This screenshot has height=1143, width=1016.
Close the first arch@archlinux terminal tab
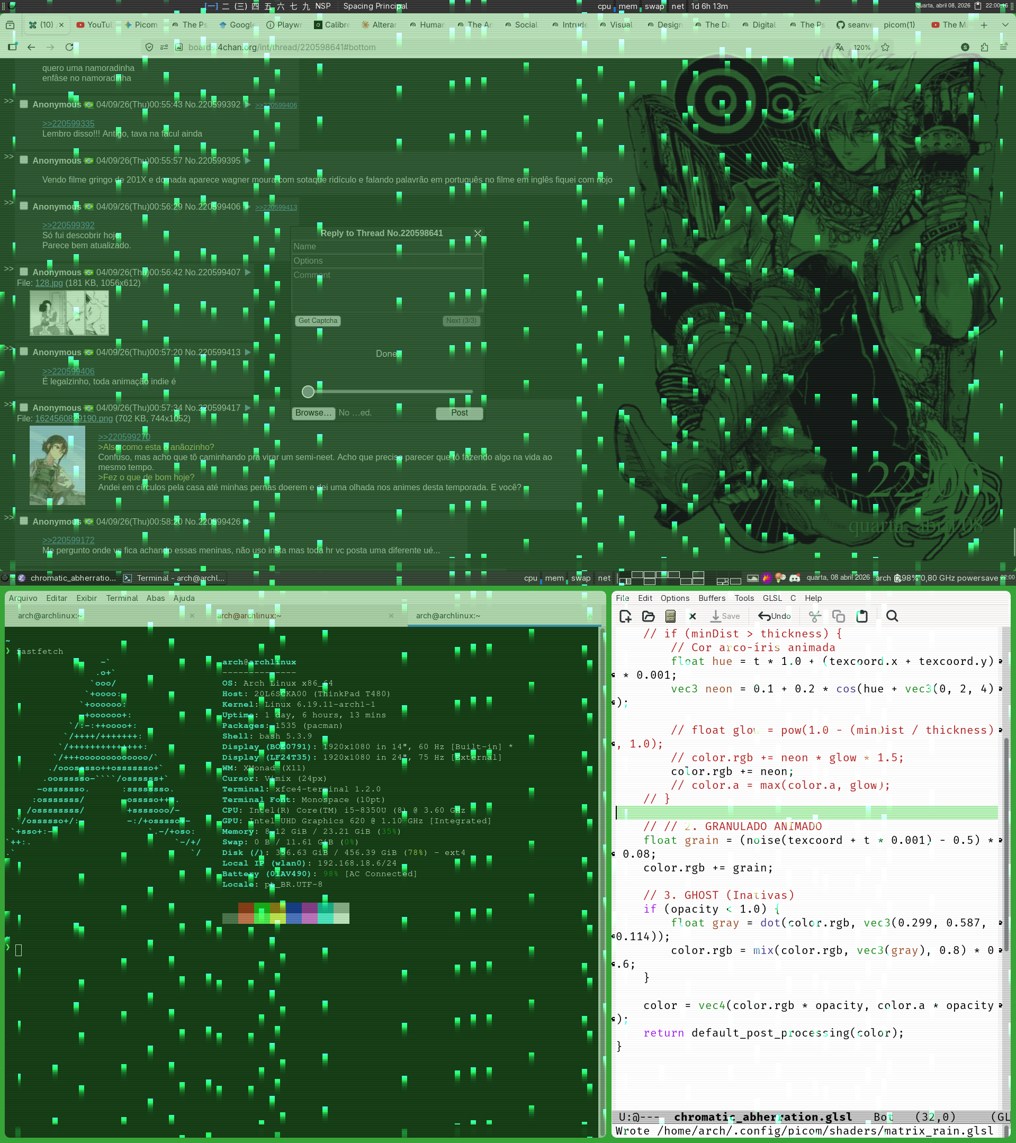click(x=192, y=616)
